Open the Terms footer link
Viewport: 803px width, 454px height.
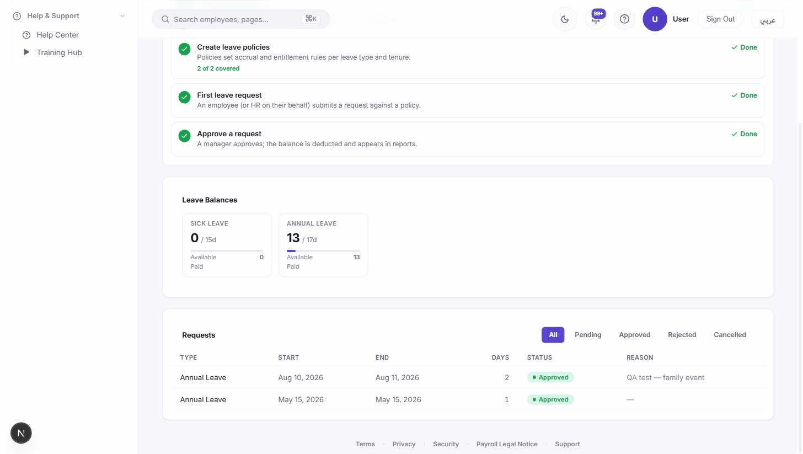point(365,444)
